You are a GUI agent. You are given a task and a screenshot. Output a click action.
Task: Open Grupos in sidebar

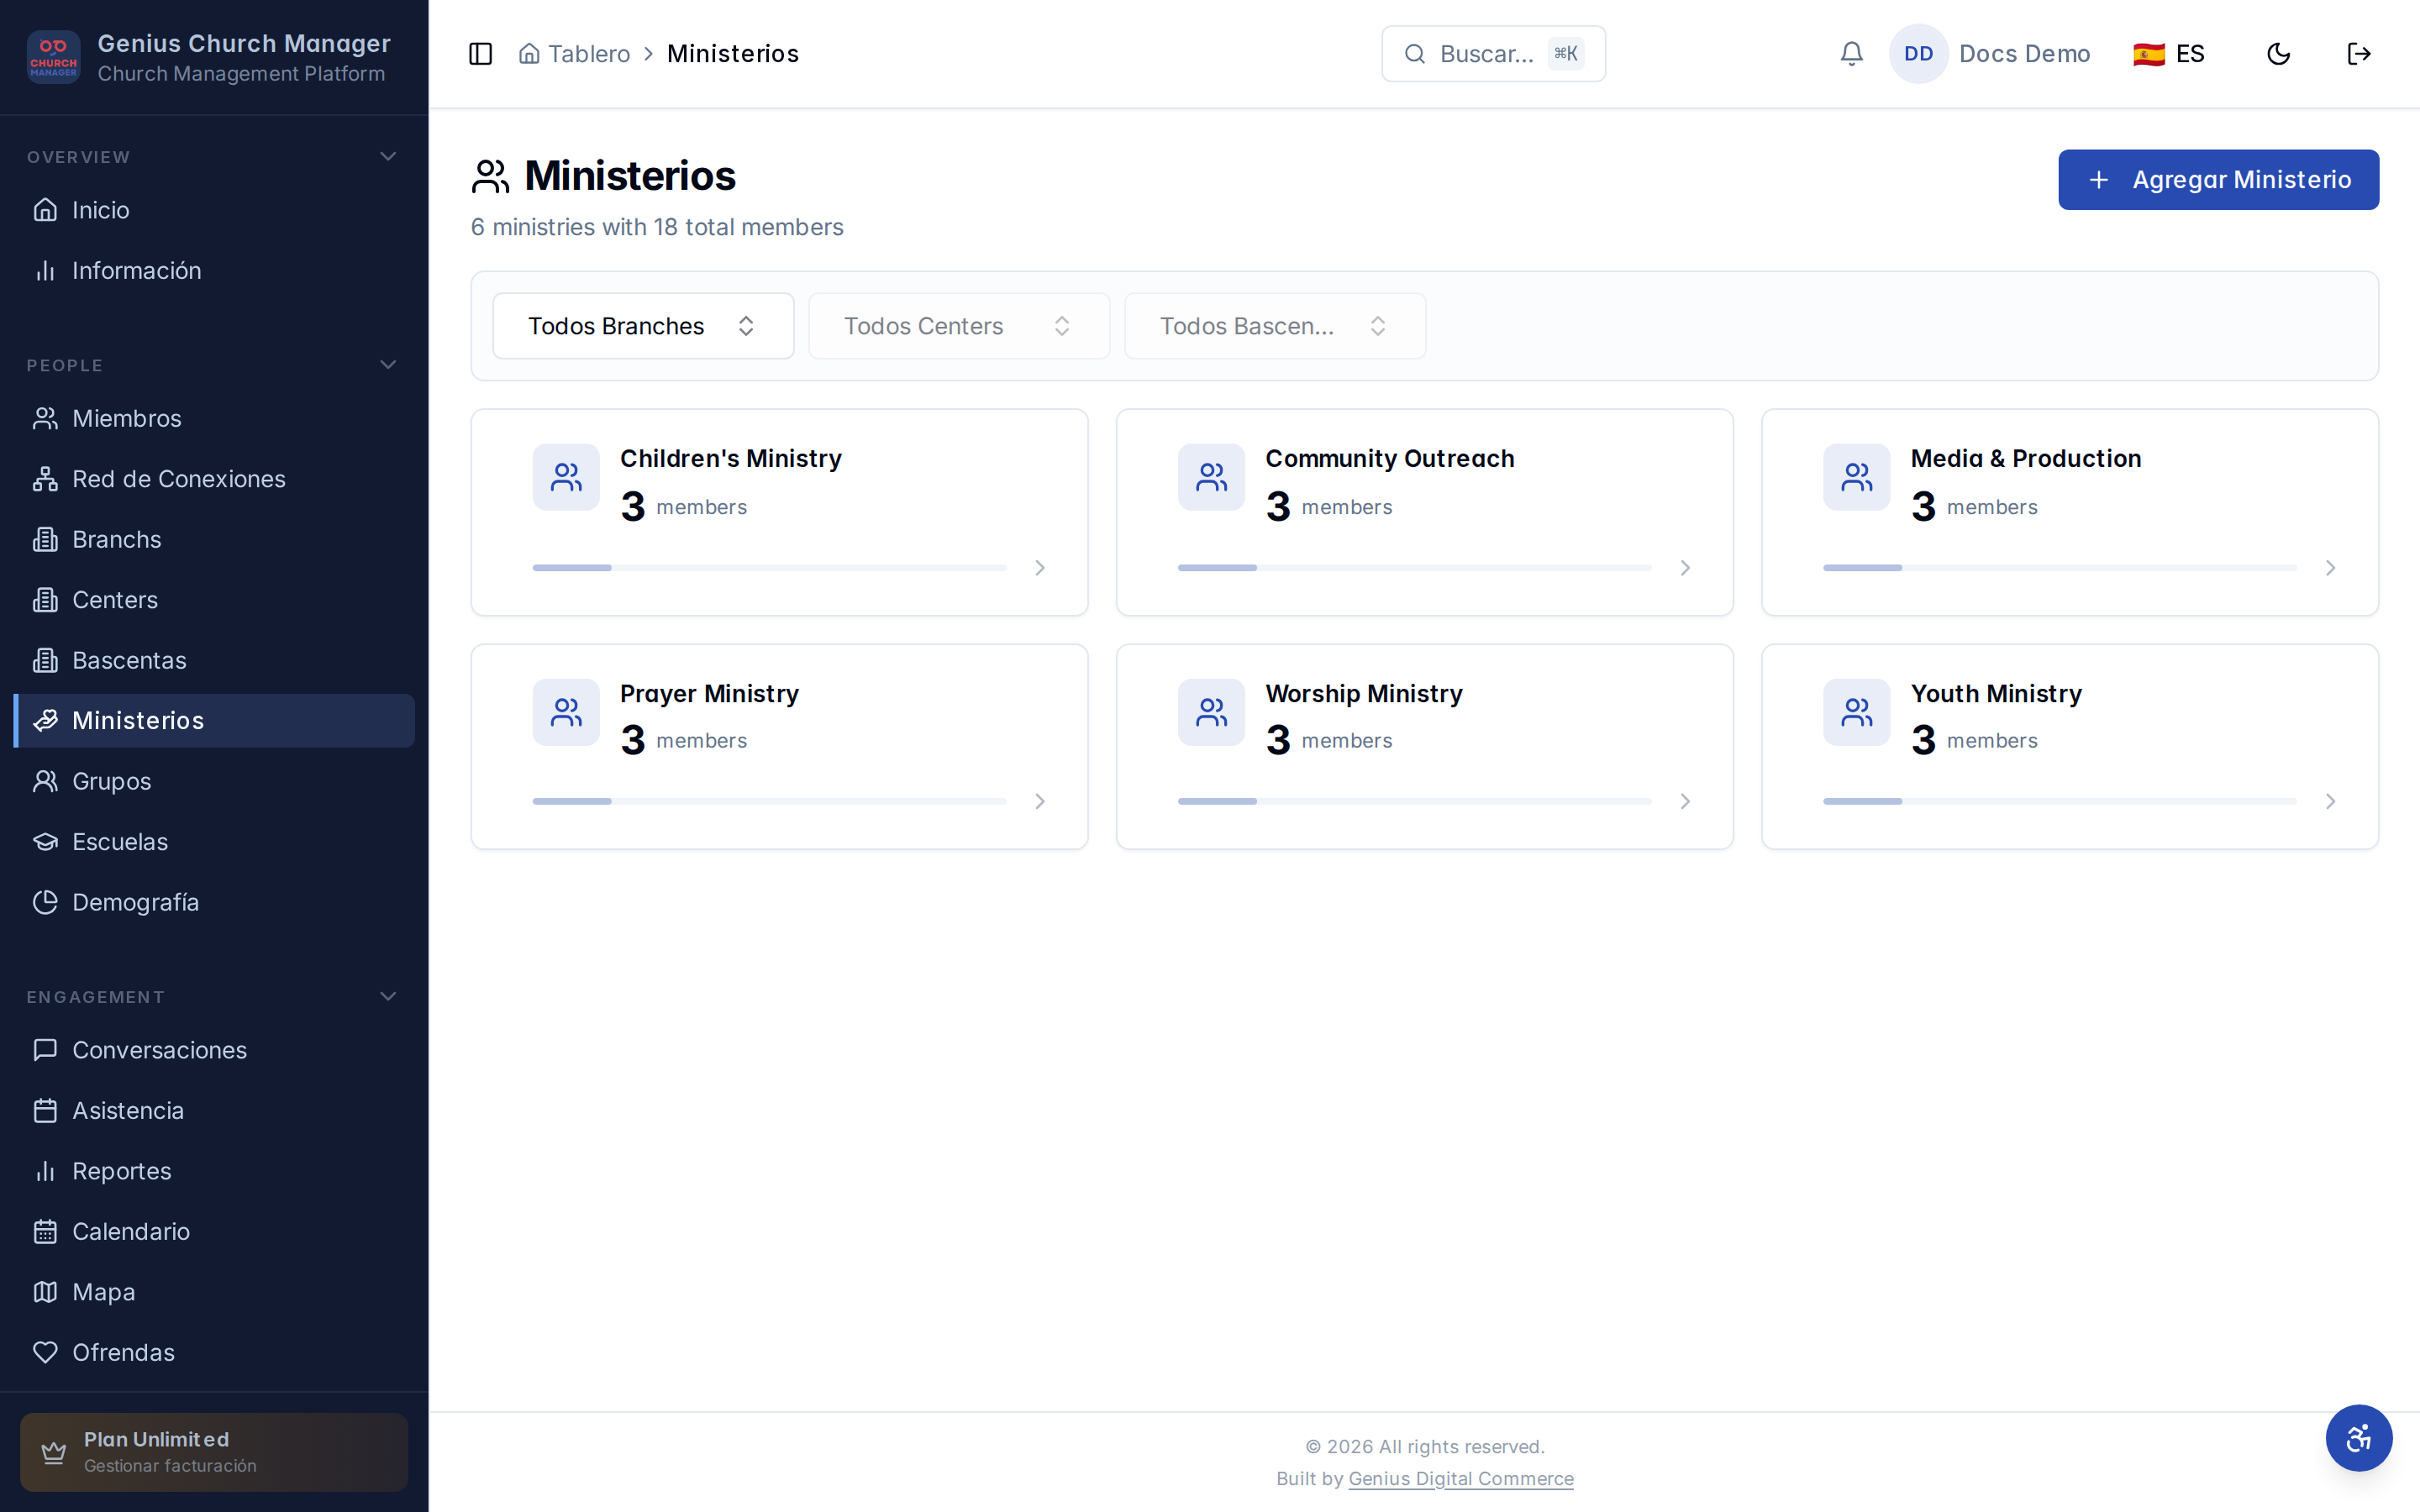coord(213,782)
